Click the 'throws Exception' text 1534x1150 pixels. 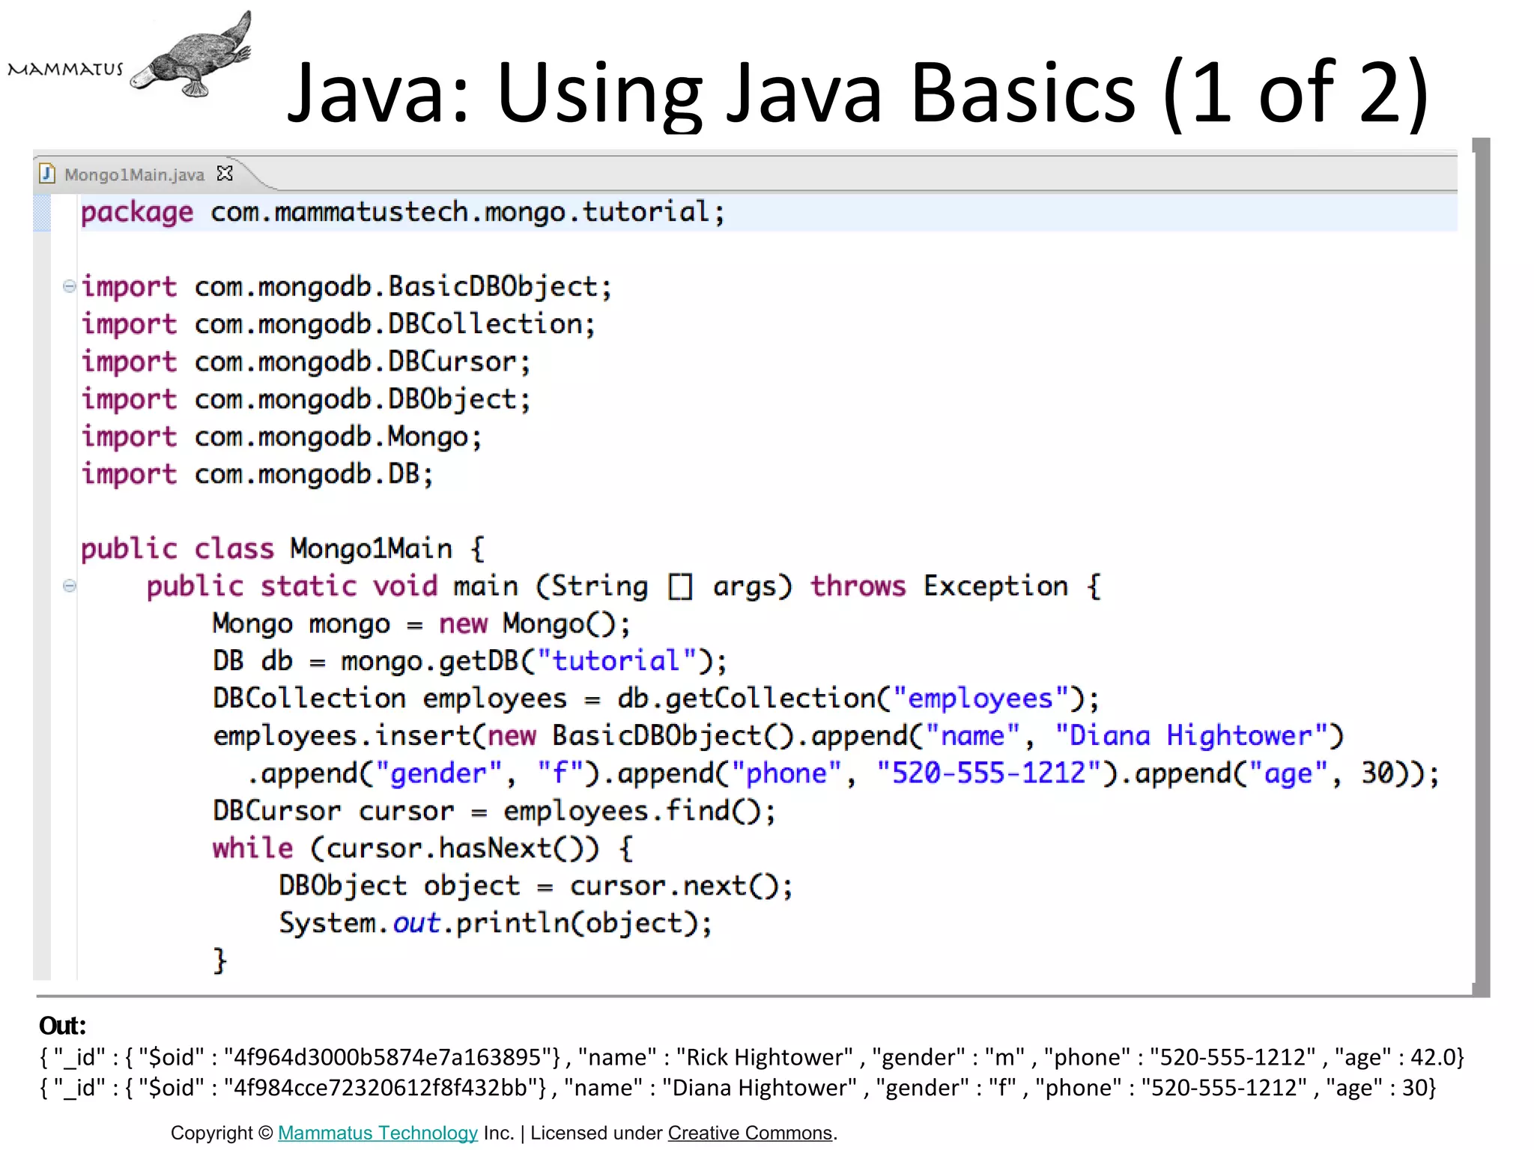point(939,586)
